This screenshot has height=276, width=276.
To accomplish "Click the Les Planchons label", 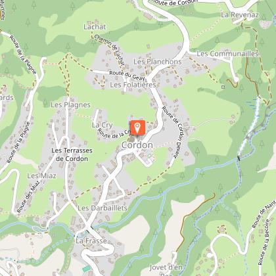I will pos(158,62).
